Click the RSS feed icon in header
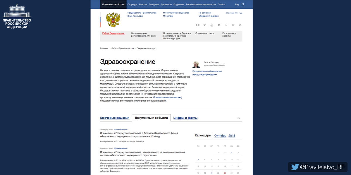This screenshot has height=175, width=351. [x=240, y=25]
